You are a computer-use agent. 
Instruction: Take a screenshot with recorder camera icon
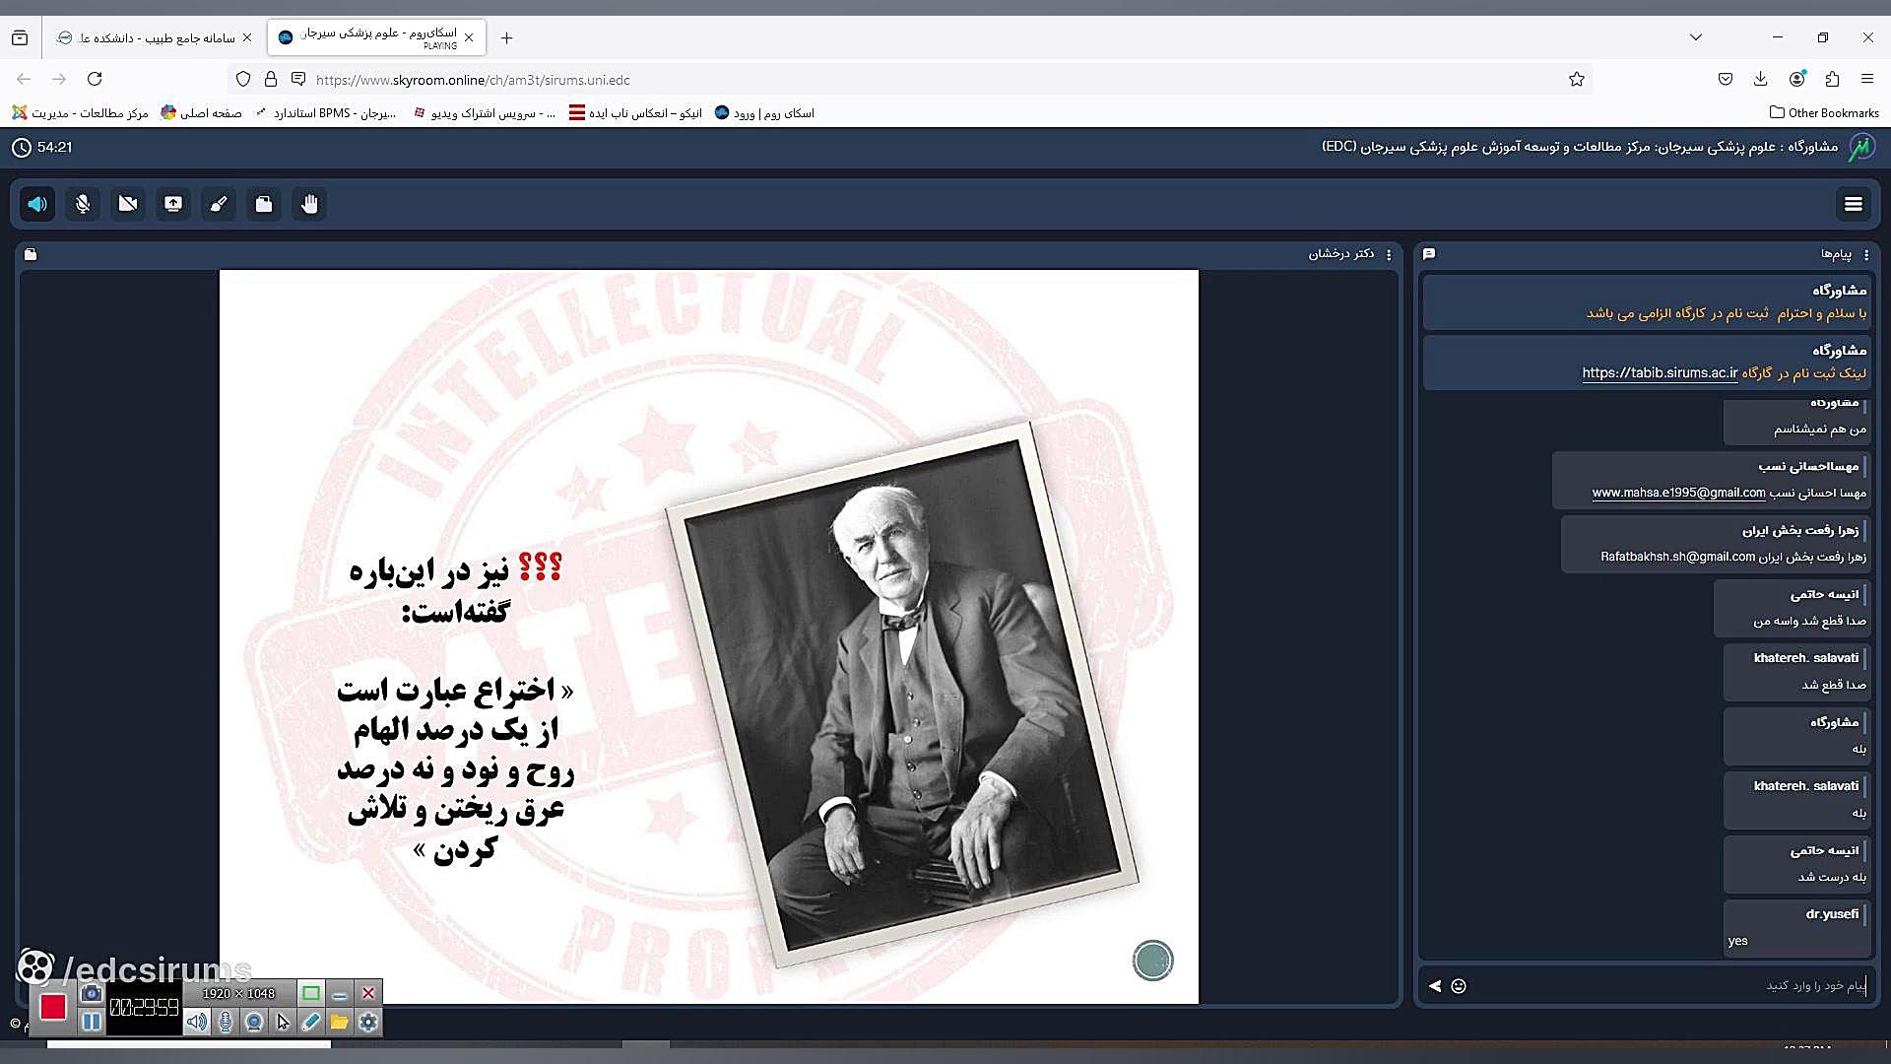[92, 993]
